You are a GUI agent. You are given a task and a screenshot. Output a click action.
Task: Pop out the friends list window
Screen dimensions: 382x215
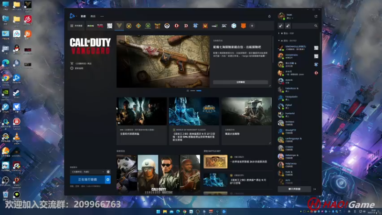click(316, 16)
